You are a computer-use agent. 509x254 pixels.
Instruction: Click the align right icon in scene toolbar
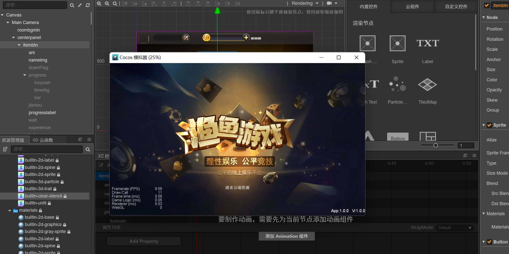click(174, 4)
